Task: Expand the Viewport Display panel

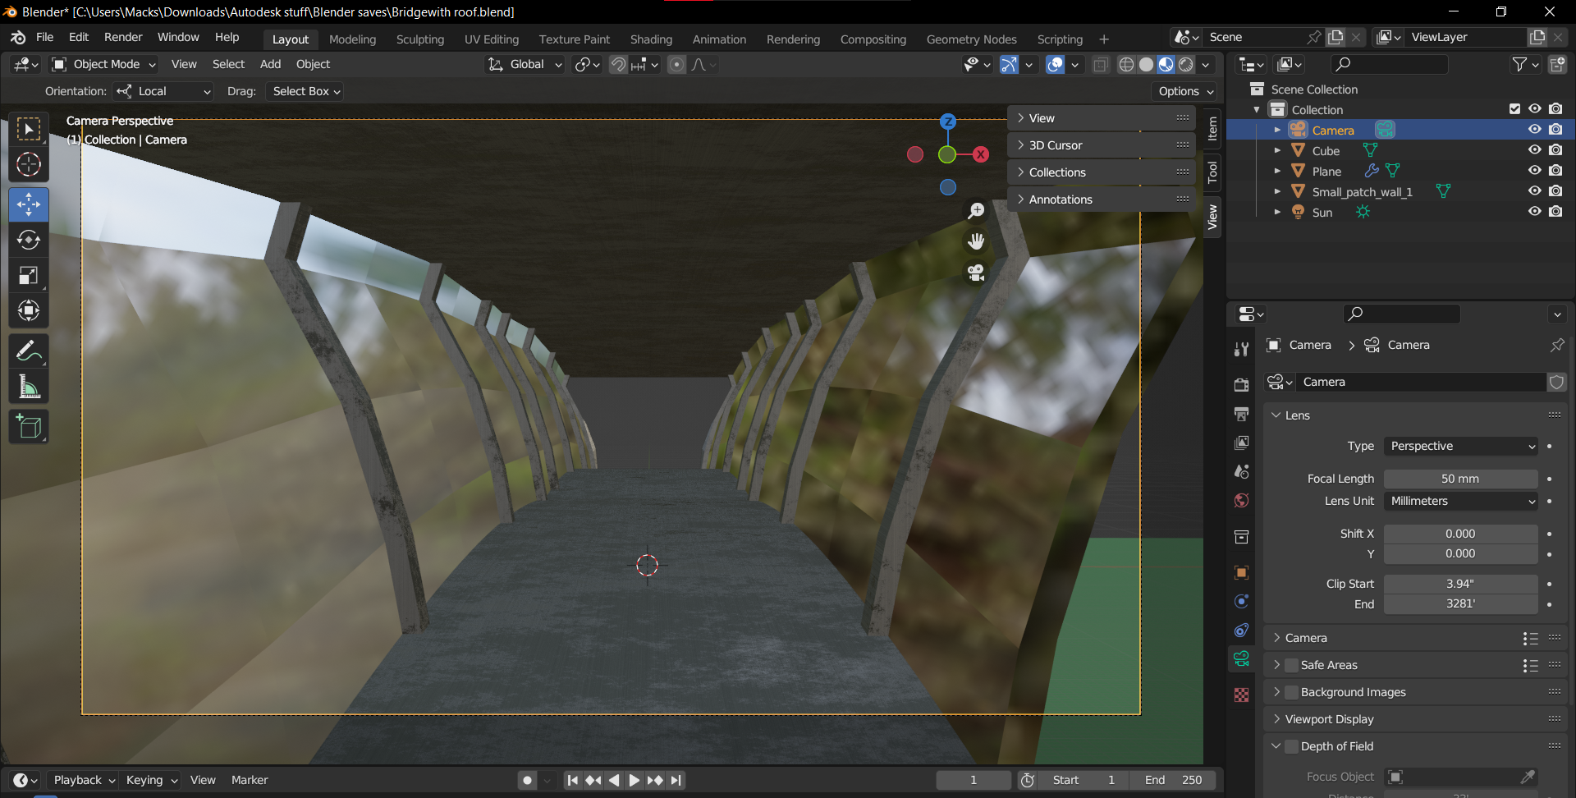Action: tap(1329, 719)
